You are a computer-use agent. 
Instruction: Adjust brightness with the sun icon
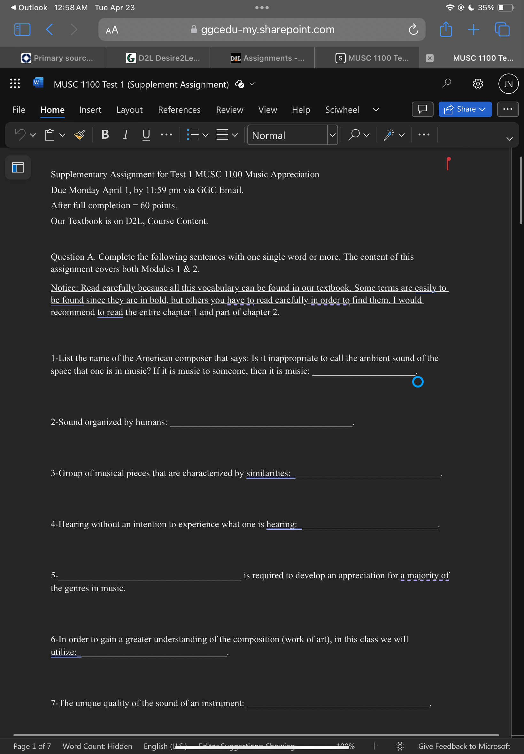point(400,746)
